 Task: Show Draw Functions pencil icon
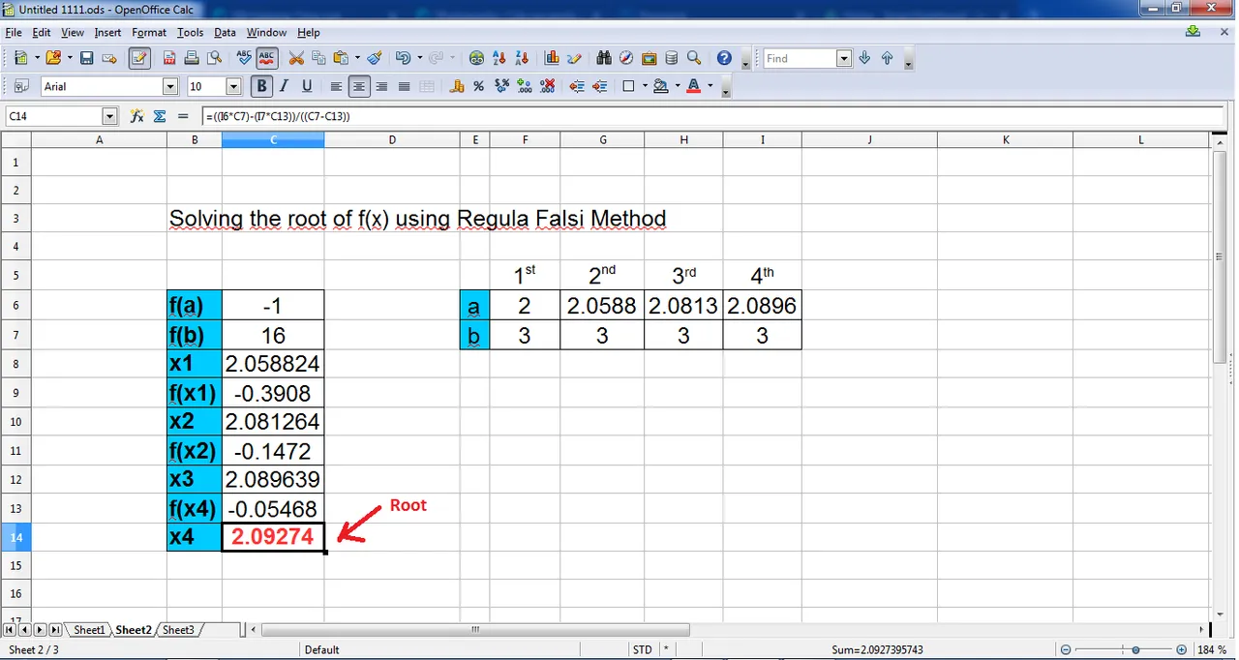pos(574,59)
